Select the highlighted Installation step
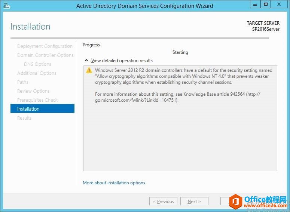This screenshot has height=212, width=290. [42, 109]
